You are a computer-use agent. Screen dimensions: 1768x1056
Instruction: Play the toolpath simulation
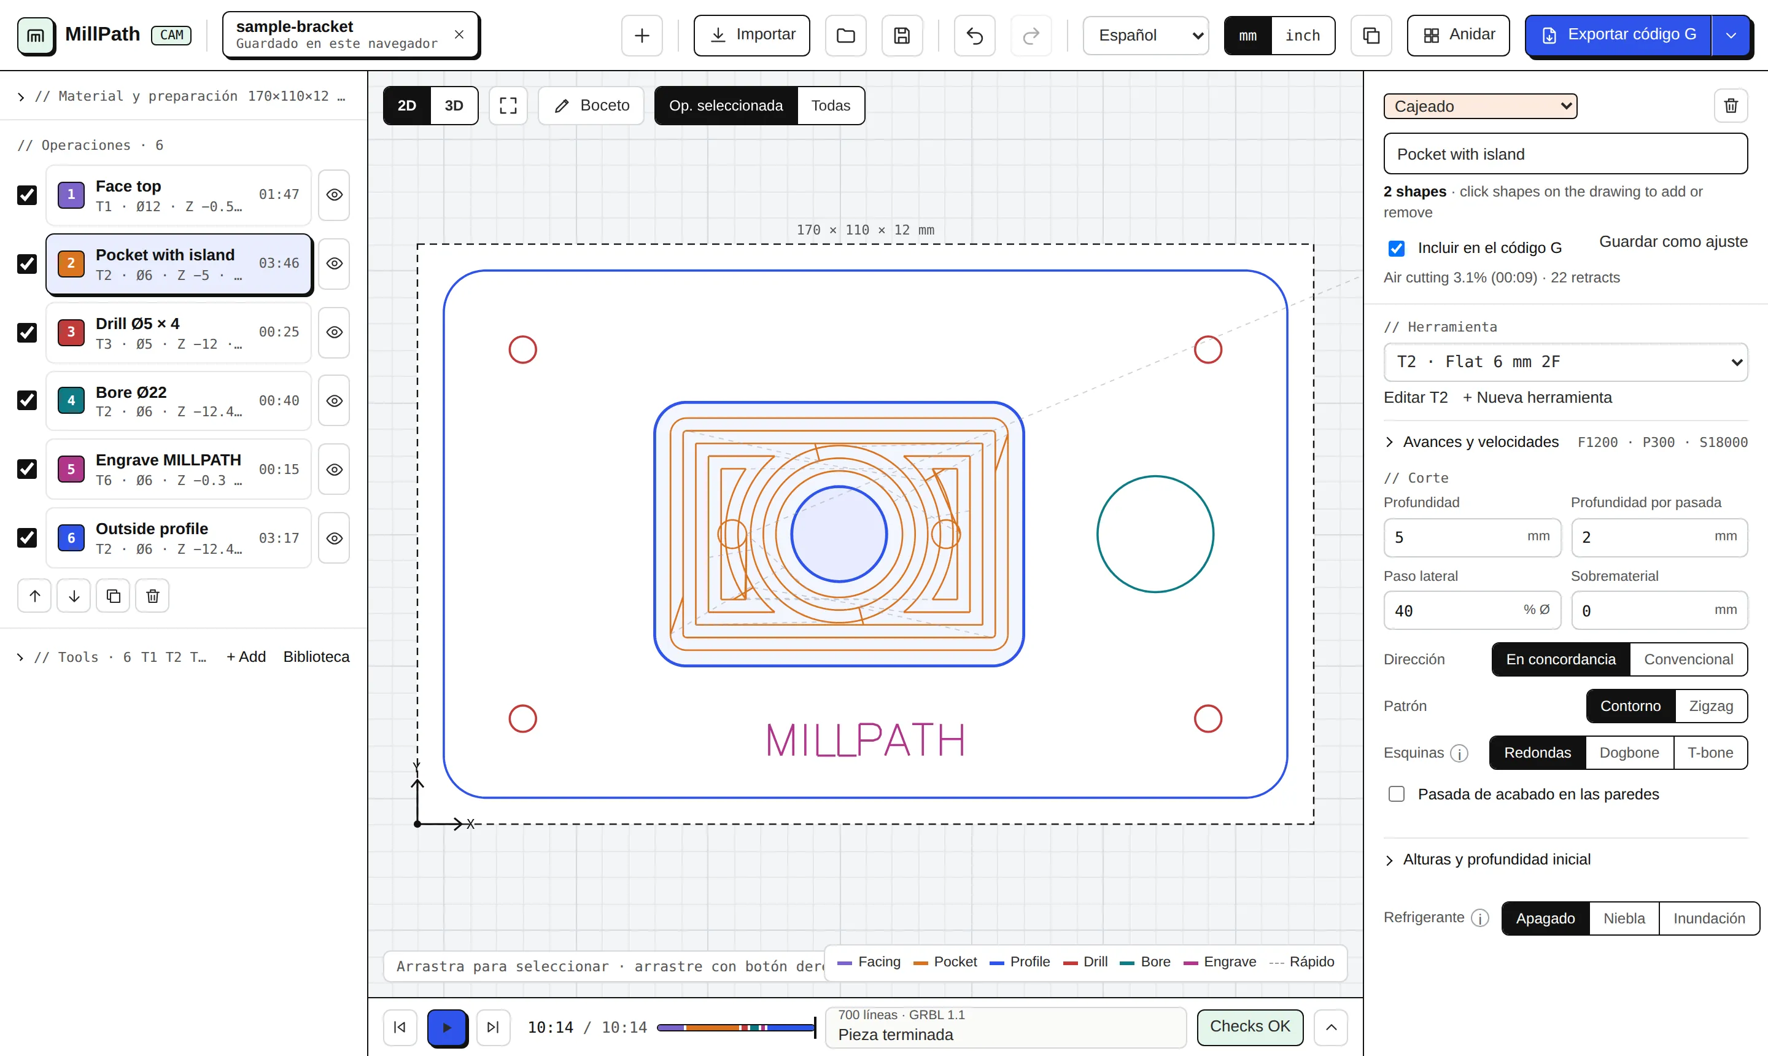tap(447, 1028)
